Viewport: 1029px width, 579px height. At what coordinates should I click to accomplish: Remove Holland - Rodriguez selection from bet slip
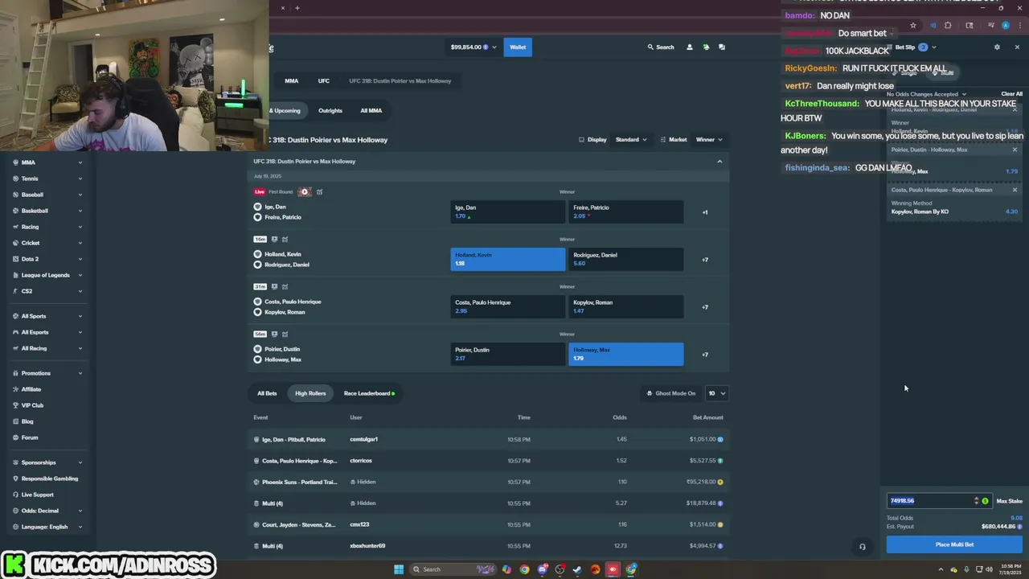tap(1015, 109)
